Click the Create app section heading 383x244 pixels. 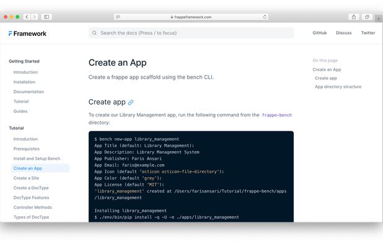pyautogui.click(x=107, y=102)
